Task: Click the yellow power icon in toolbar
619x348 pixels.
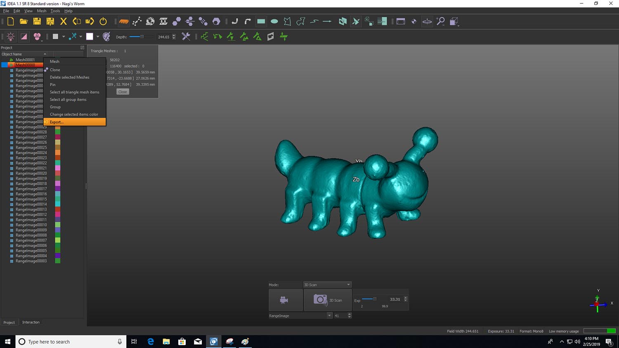Action: pyautogui.click(x=103, y=21)
